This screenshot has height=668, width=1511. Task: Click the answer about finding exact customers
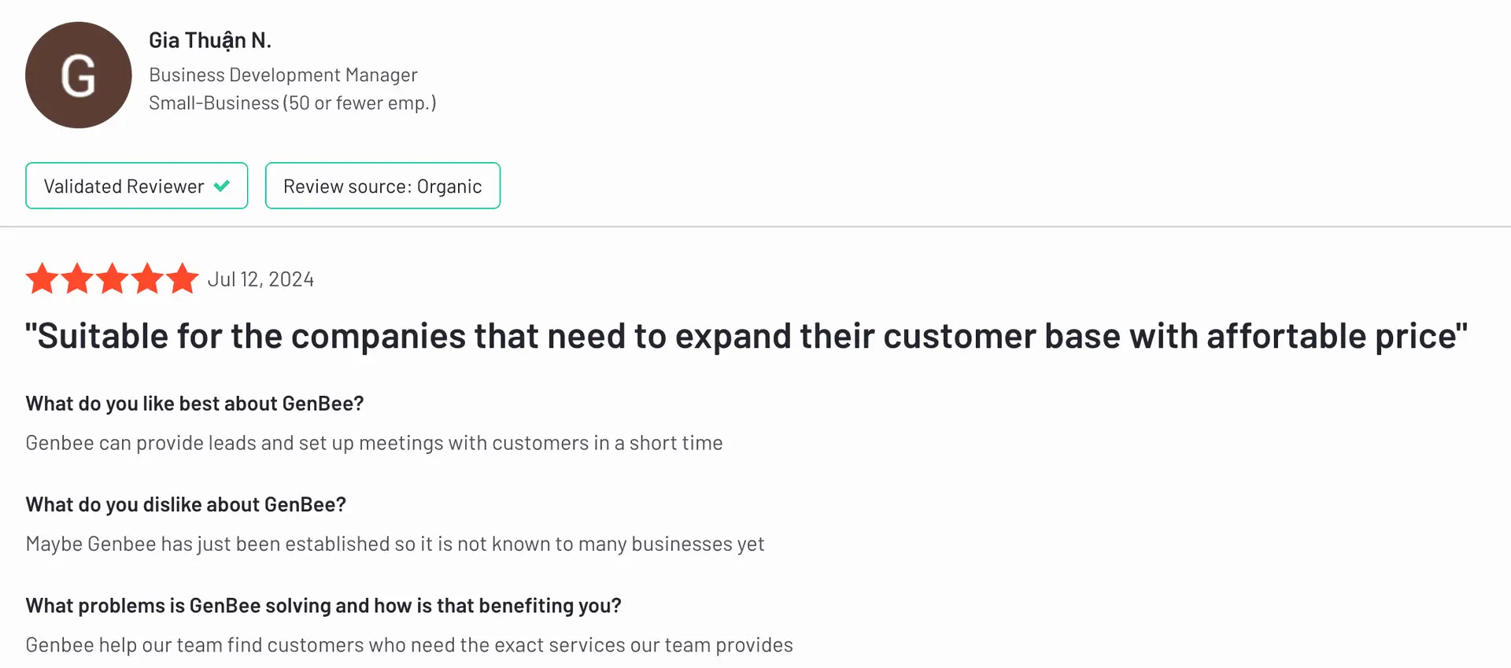point(409,645)
